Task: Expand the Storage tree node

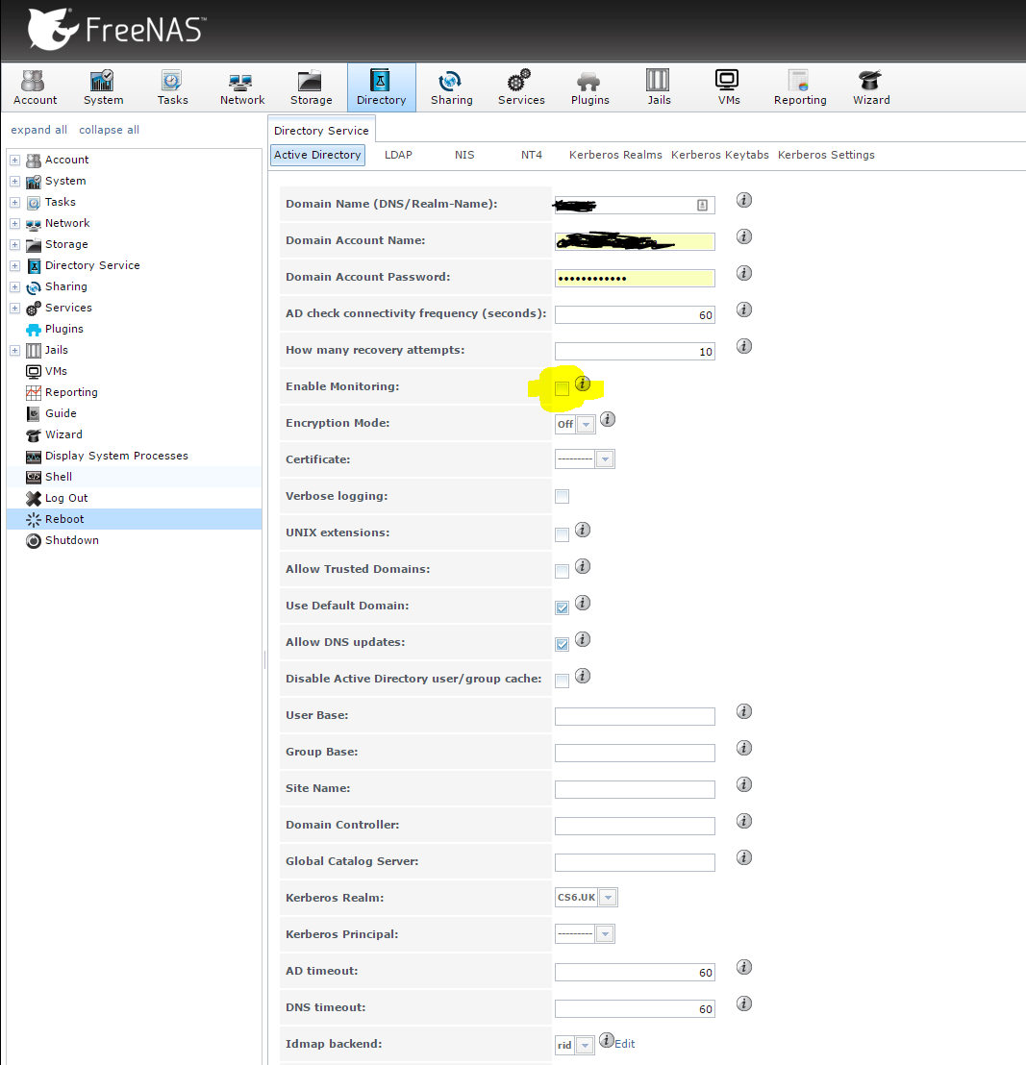Action: point(15,244)
